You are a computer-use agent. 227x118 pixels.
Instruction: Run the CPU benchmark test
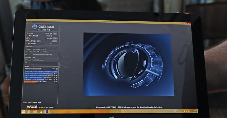coord(54,39)
